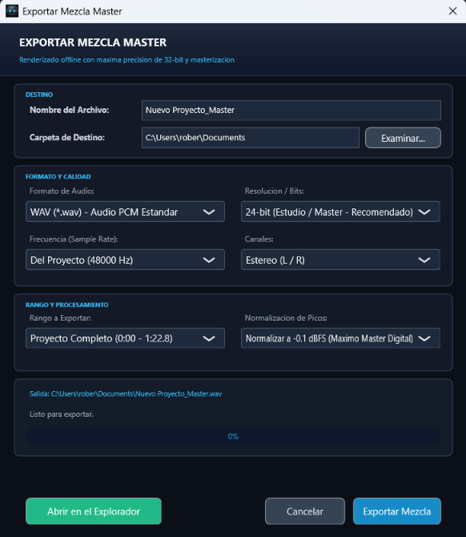Click the 'Listo para exportar.' status text
The width and height of the screenshot is (466, 537).
click(62, 414)
